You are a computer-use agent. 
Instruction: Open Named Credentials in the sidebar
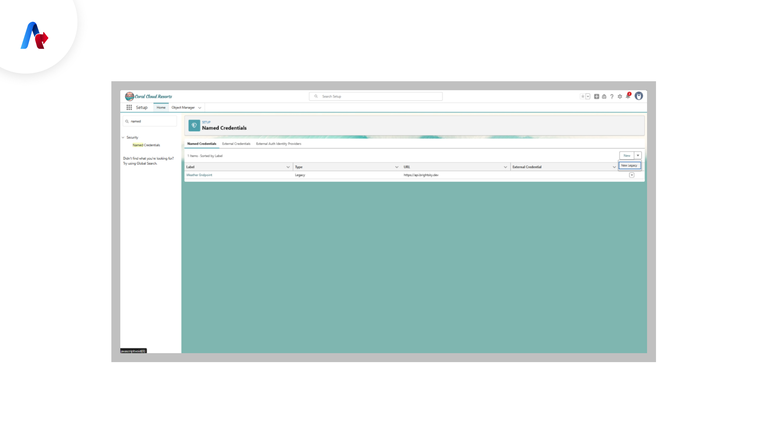click(x=146, y=145)
